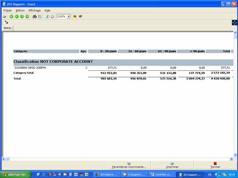Image resolution: width=238 pixels, height=178 pixels.
Task: Open the Fichier menu
Action: 8,10
